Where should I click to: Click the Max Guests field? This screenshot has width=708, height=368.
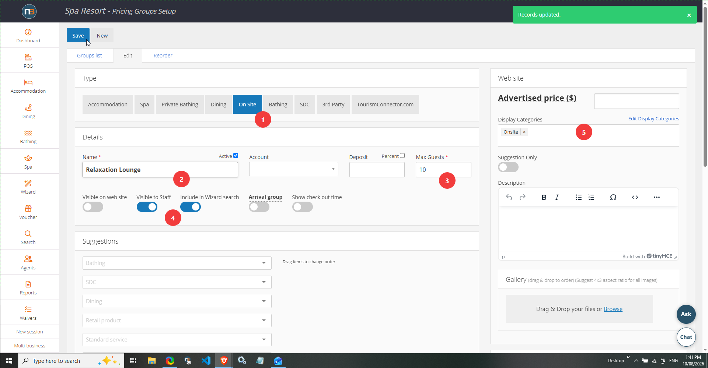point(443,170)
